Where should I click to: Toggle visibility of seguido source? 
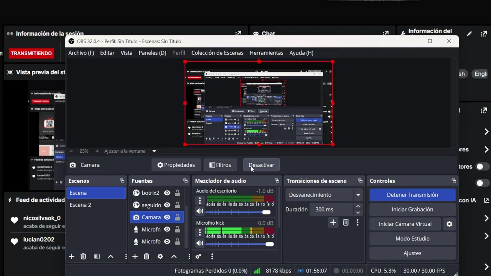167,205
